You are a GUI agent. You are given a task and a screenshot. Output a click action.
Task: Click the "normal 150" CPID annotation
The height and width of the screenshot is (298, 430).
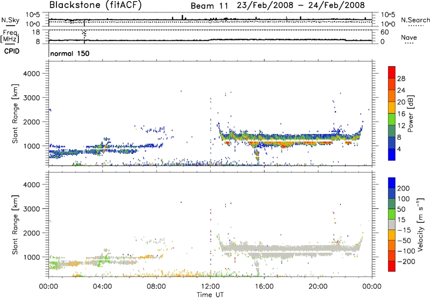tap(70, 53)
